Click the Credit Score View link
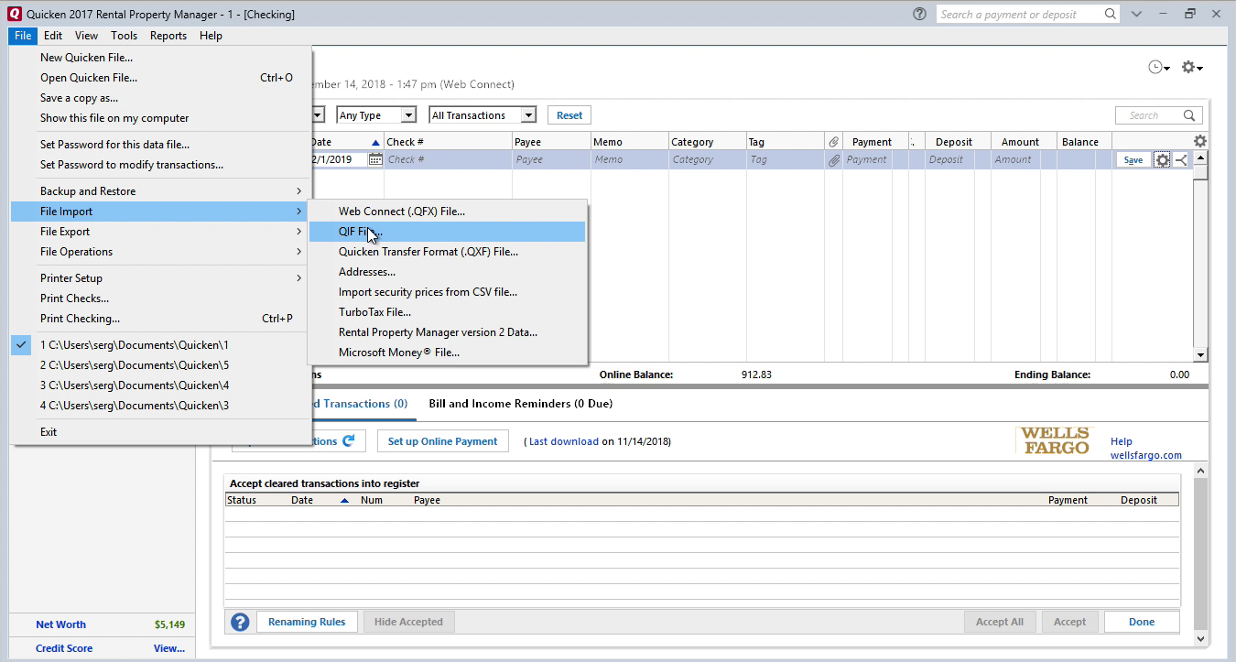This screenshot has width=1236, height=662. click(x=169, y=648)
